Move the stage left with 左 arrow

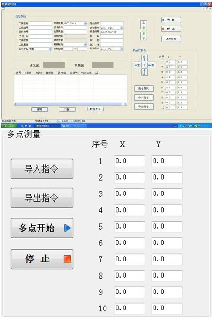(137, 65)
